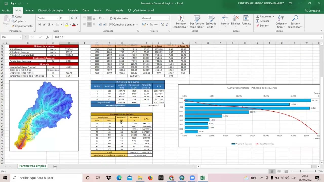The image size is (324, 182).
Task: Click the zoom slider handle in status bar
Action: 300,171
